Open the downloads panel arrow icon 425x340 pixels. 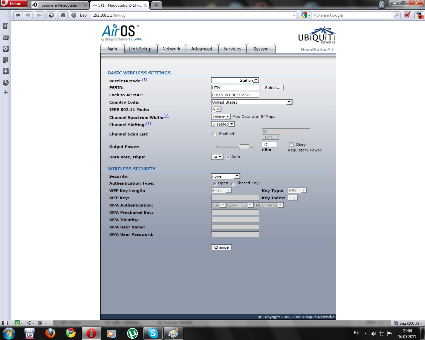pos(5,71)
